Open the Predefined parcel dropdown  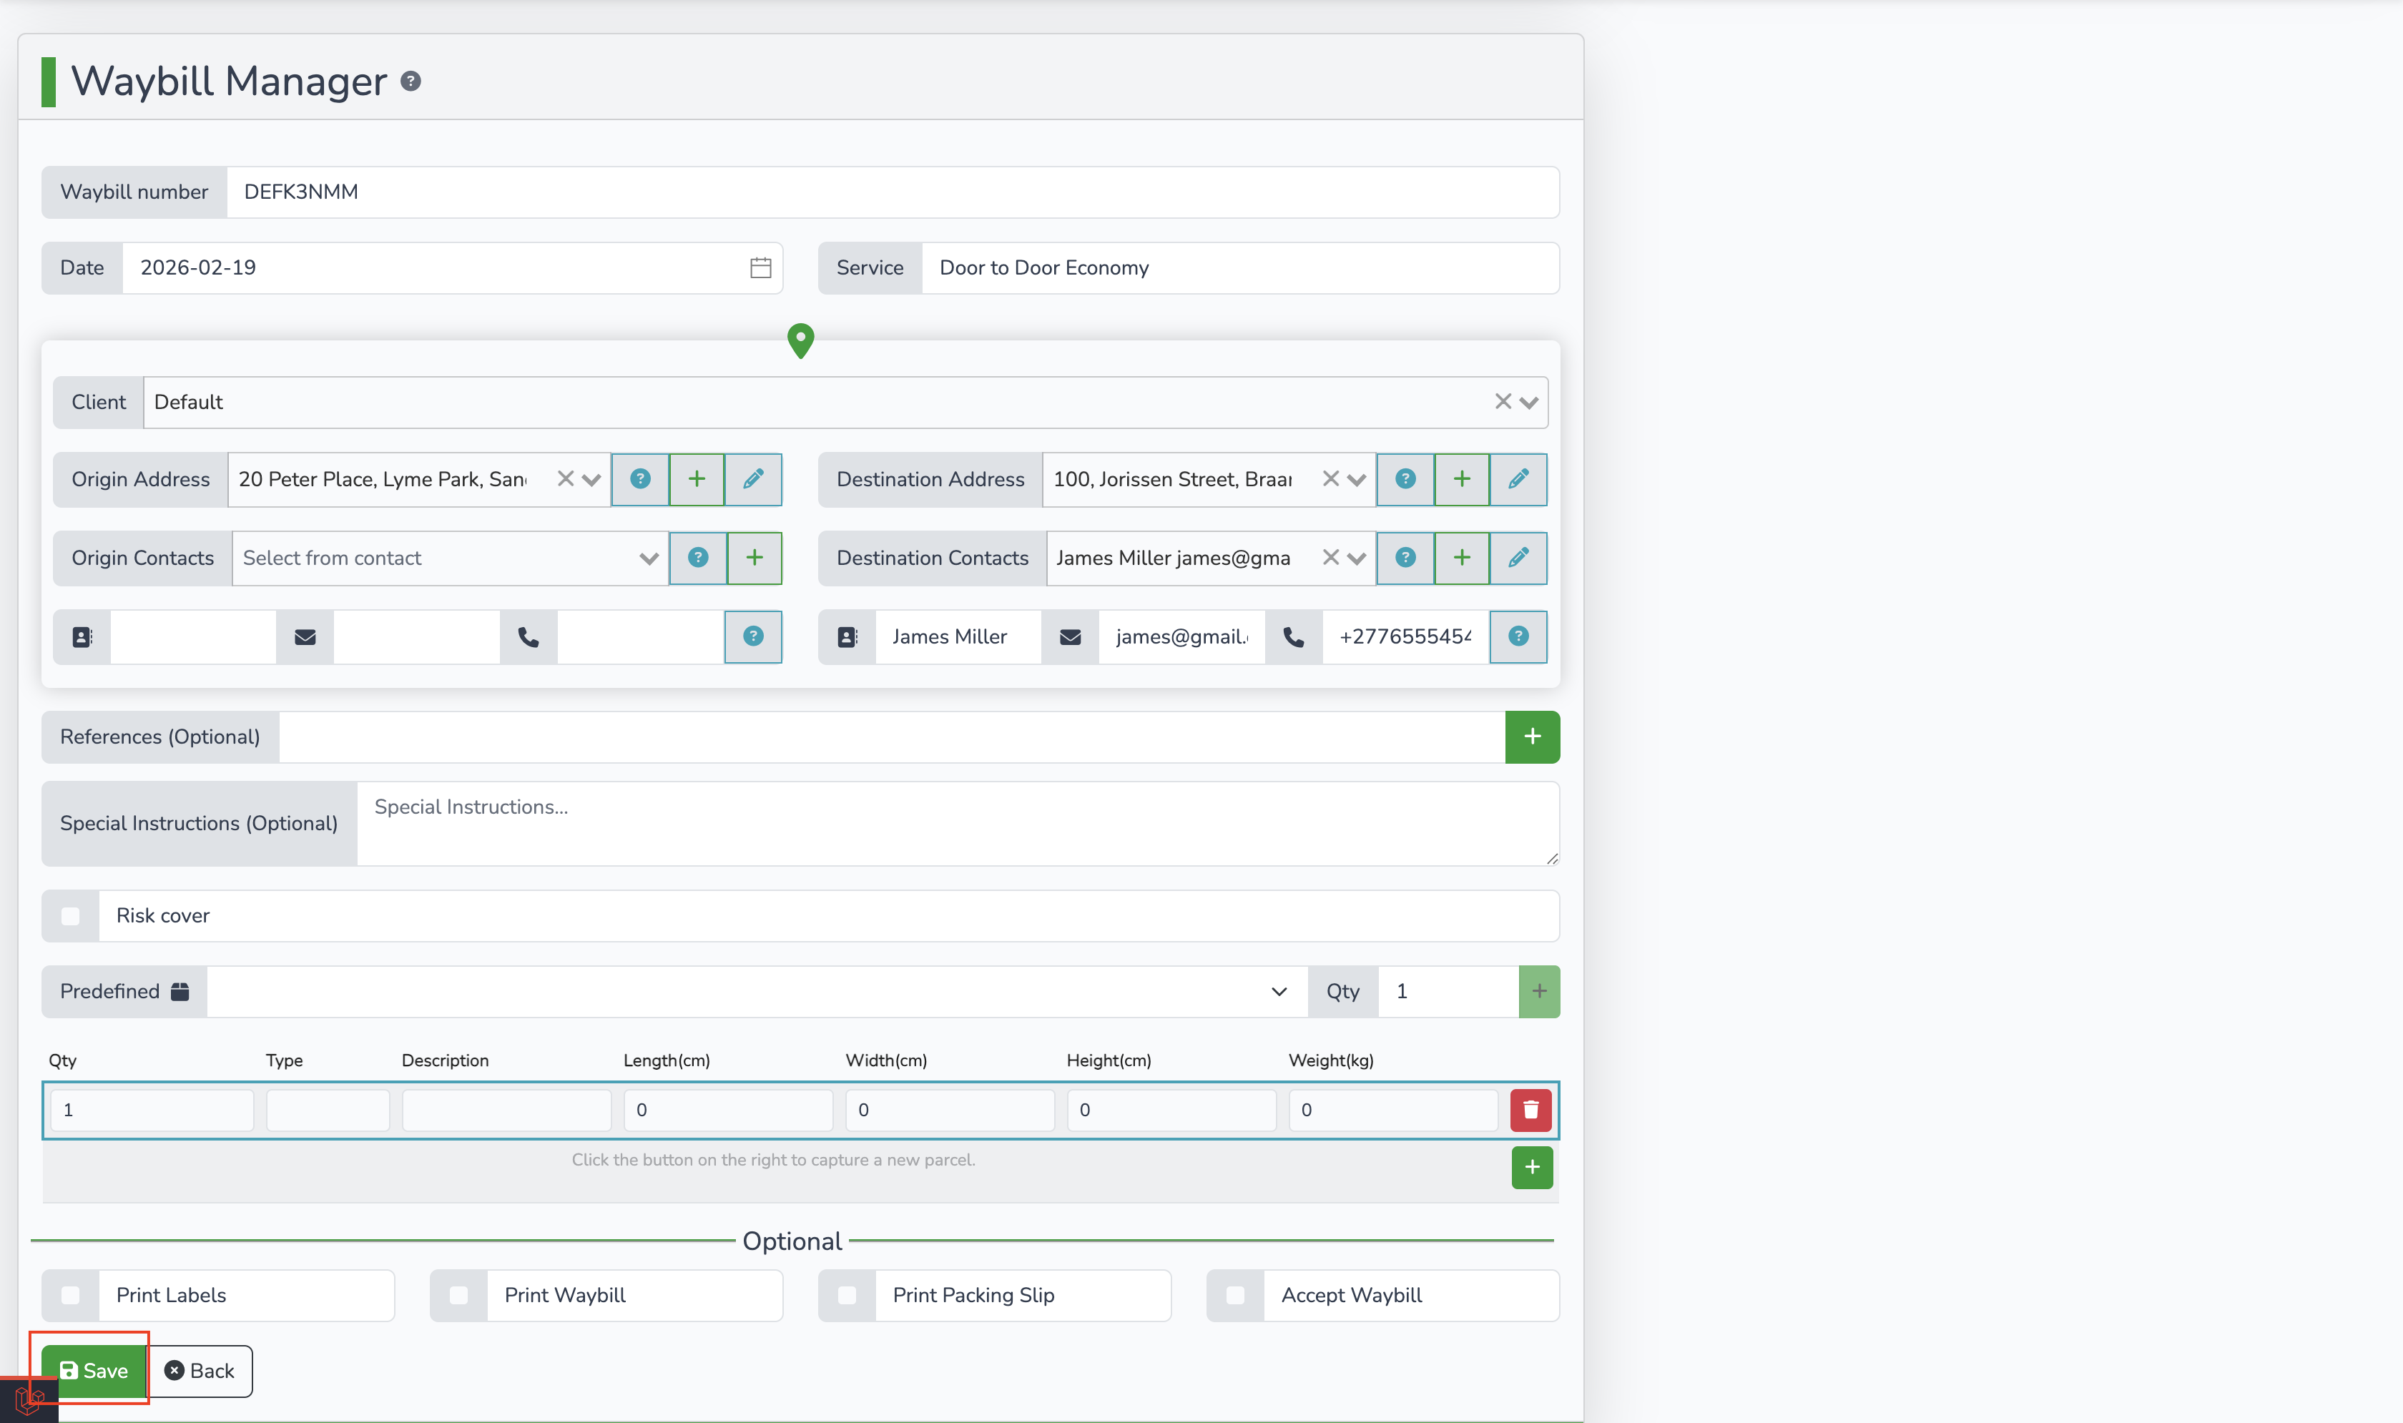point(757,992)
